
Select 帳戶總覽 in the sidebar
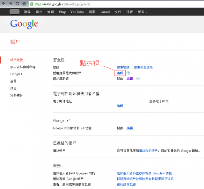click(x=17, y=60)
